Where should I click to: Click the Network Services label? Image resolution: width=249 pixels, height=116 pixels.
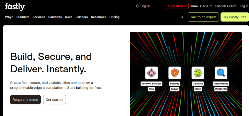[x=152, y=83]
